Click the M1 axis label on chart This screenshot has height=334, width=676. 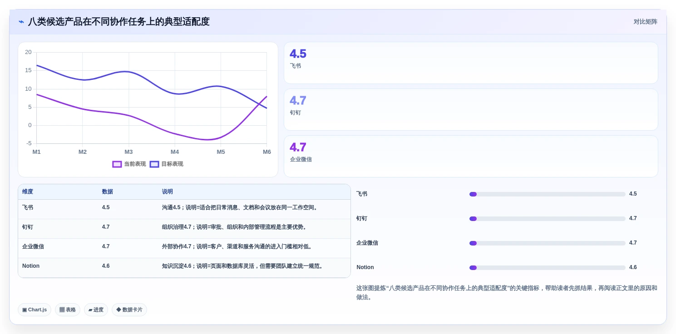click(36, 152)
